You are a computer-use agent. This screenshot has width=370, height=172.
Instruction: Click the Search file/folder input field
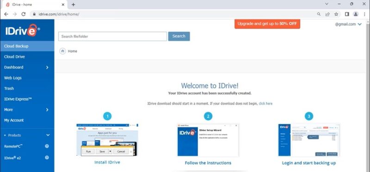(112, 37)
